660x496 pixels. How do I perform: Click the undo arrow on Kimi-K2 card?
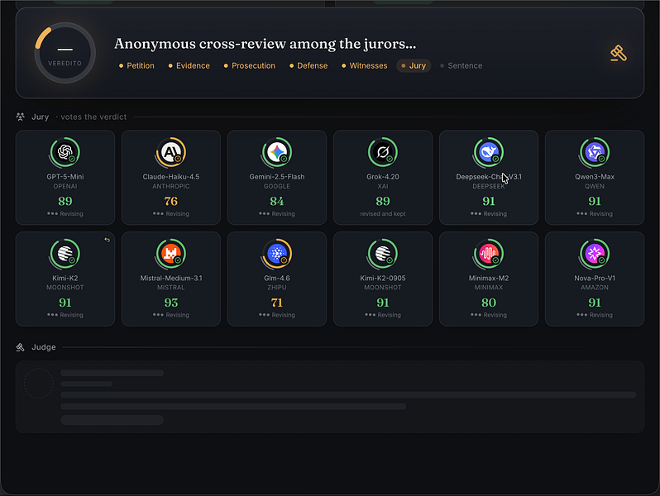[107, 240]
